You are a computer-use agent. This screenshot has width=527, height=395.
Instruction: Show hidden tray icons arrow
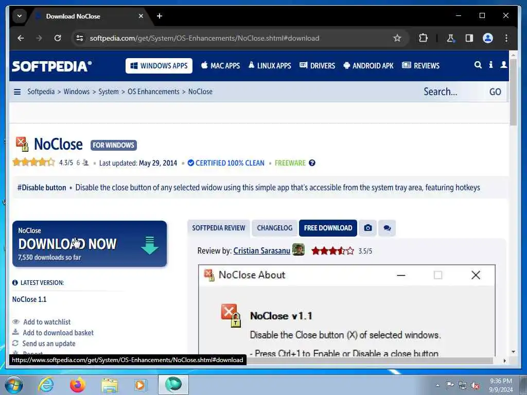point(437,386)
